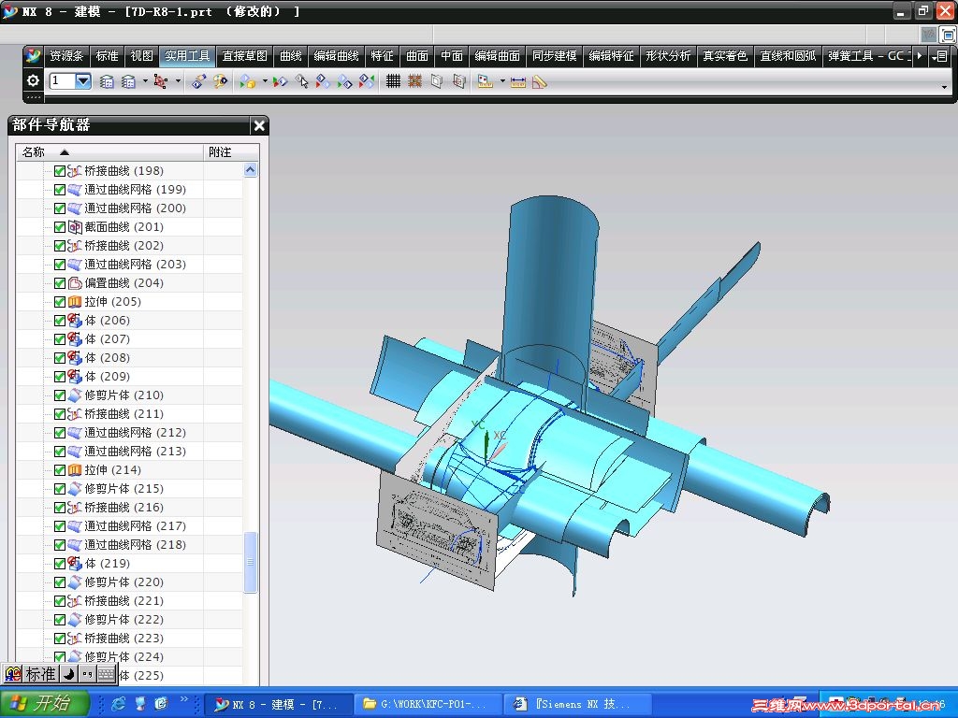Image resolution: width=958 pixels, height=718 pixels.
Task: Click the orange work plane grid icon
Action: (x=414, y=80)
